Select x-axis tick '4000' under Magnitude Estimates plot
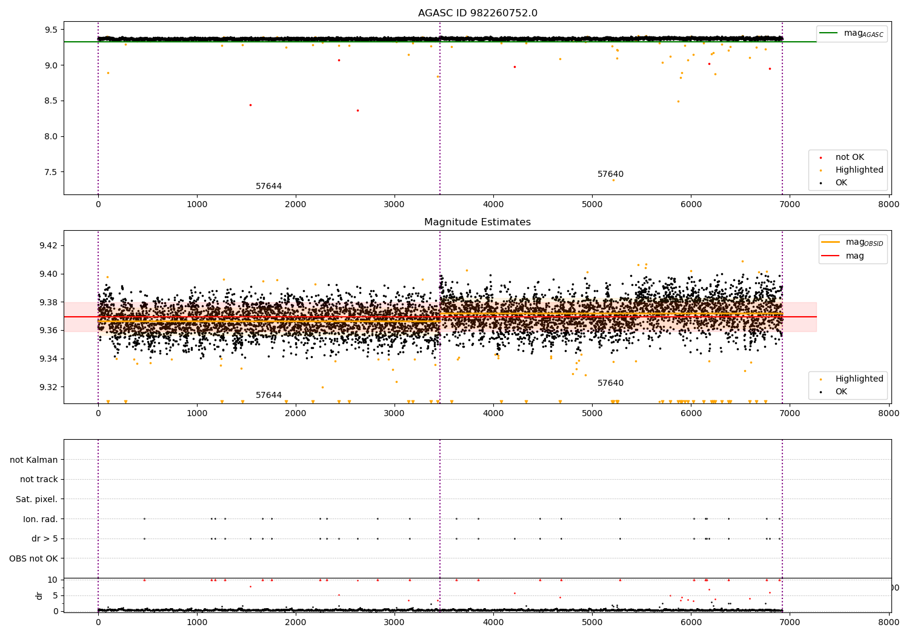Screen dimensions: 909x636 click(493, 414)
